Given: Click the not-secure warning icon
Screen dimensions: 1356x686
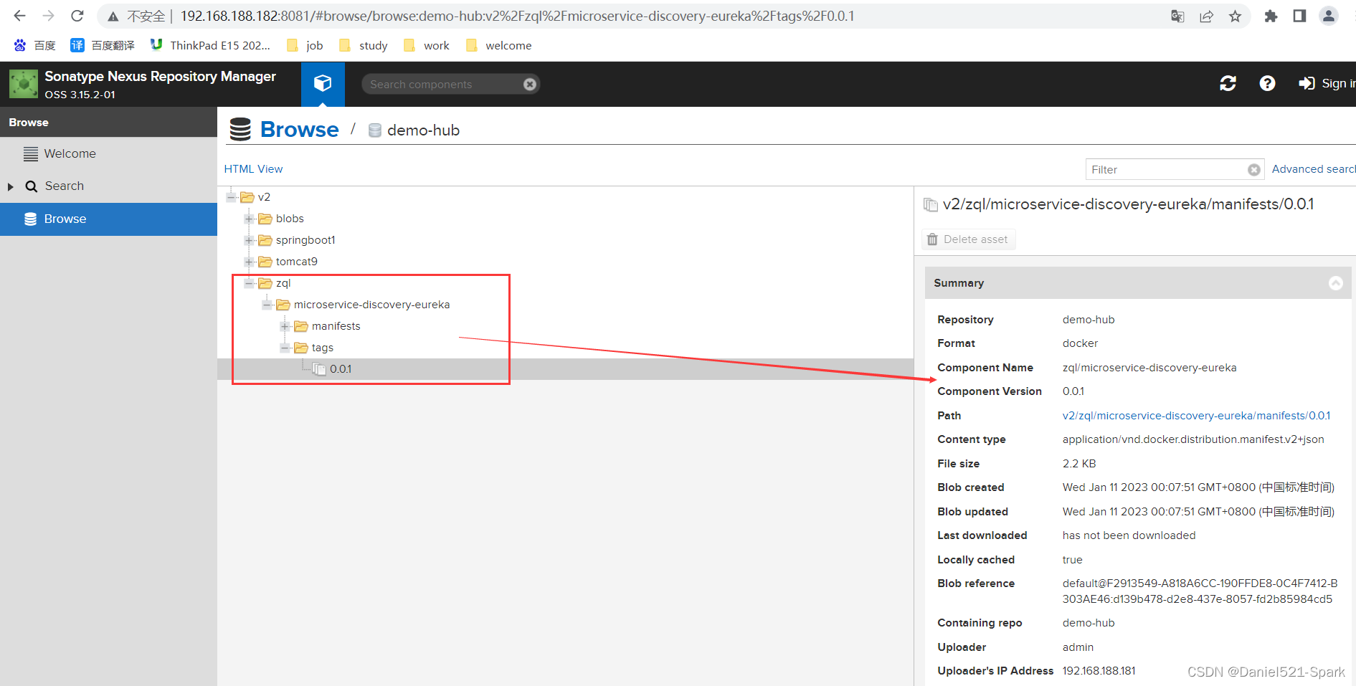Looking at the screenshot, I should (113, 16).
